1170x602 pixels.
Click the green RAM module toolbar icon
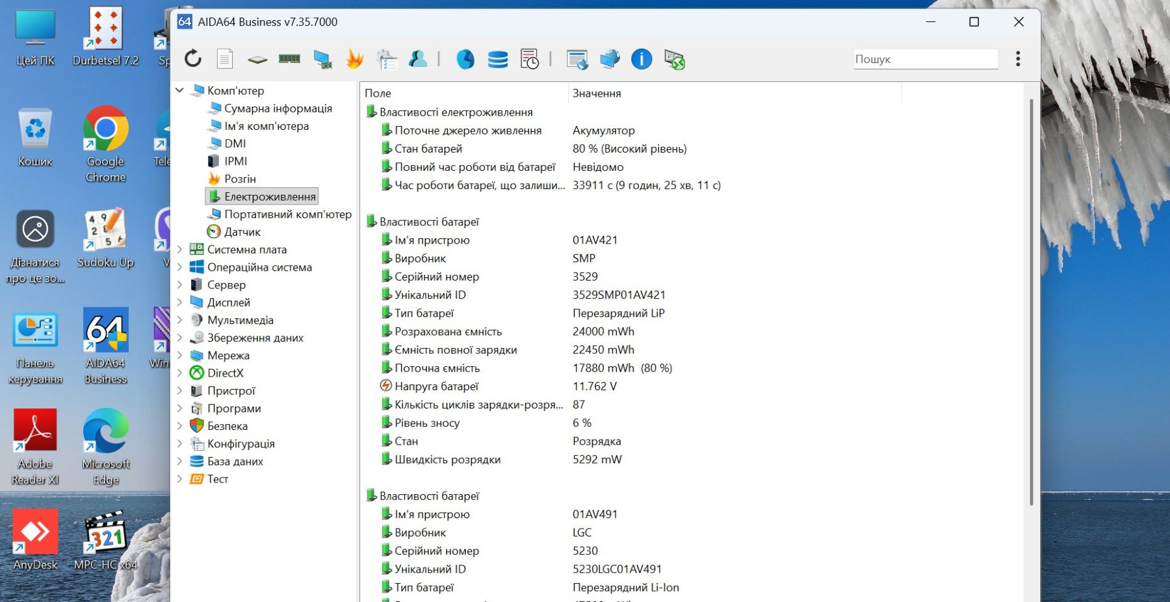[x=289, y=59]
